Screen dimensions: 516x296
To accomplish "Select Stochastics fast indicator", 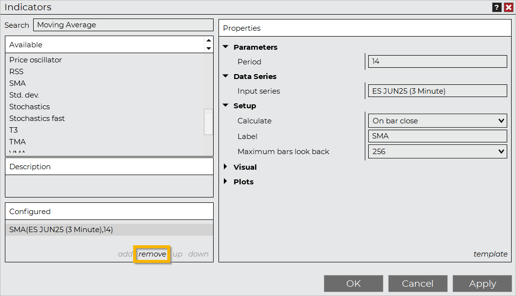I will tap(37, 118).
